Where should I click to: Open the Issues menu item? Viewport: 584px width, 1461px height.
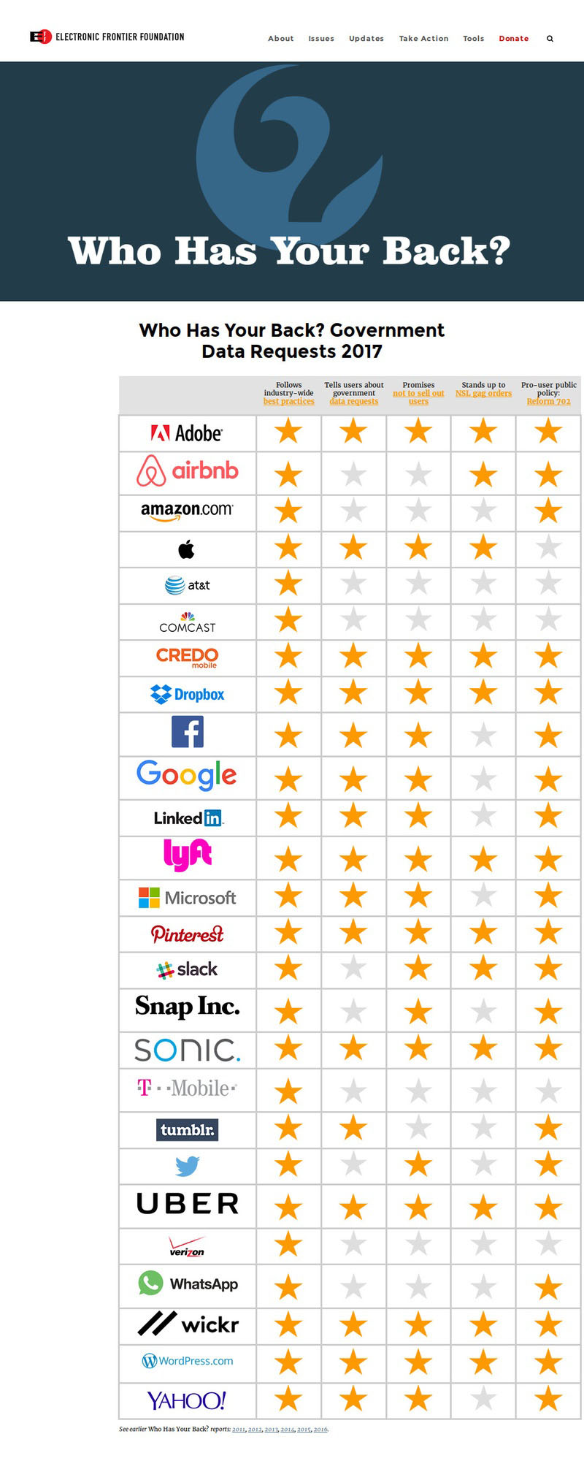tap(321, 39)
